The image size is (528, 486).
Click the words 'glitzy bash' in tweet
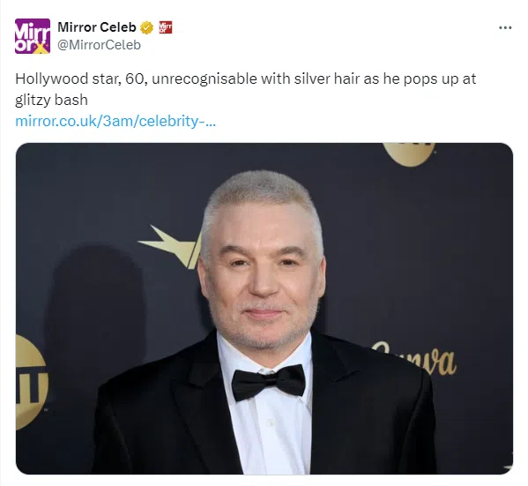[51, 100]
